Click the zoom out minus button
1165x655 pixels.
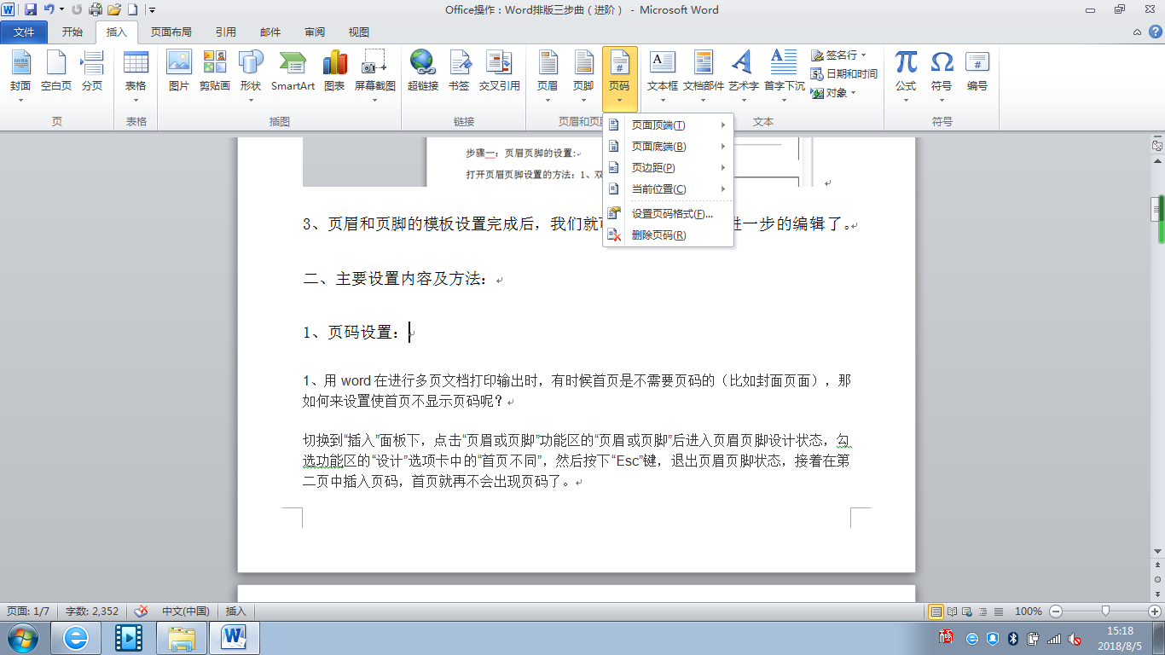(1056, 612)
